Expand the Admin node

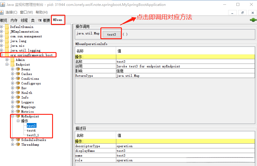[x=7, y=60]
